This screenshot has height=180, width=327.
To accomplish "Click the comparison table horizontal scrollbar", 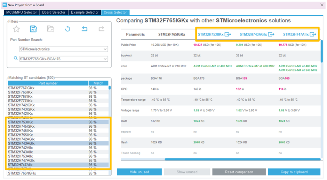I will pyautogui.click(x=240, y=159).
